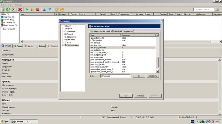Select the ipfilter.enable row
222x124 pixels.
click(x=122, y=40)
